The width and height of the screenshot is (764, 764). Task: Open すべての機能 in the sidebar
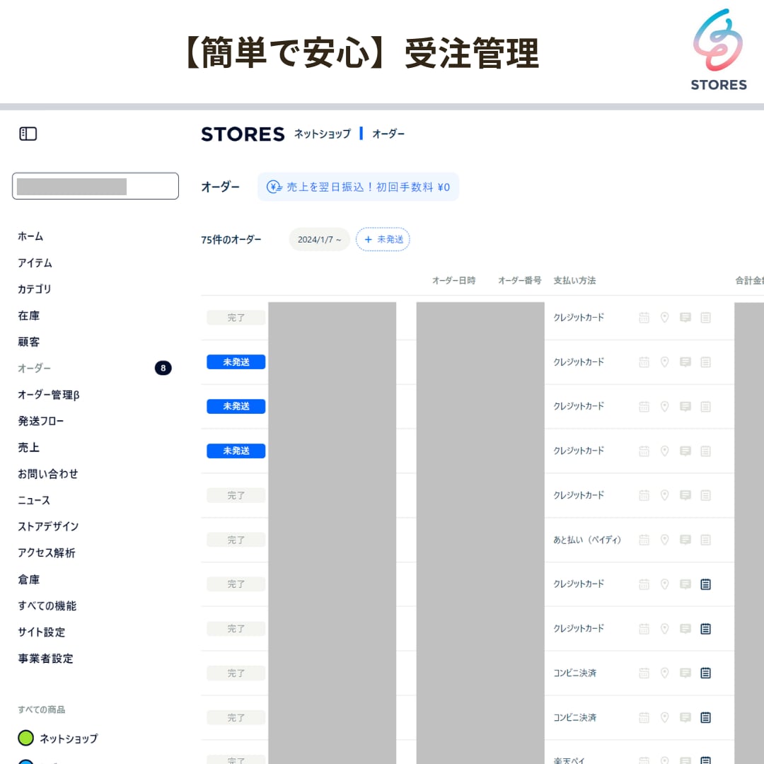[x=47, y=606]
